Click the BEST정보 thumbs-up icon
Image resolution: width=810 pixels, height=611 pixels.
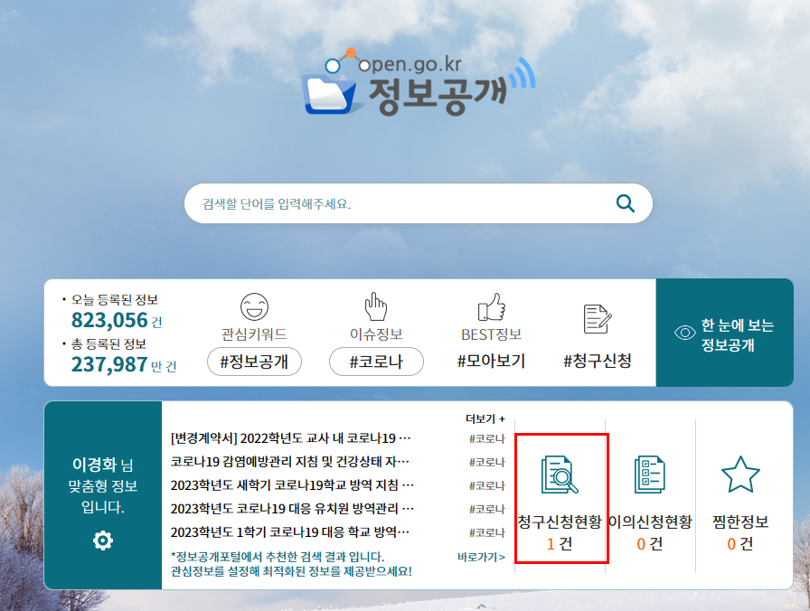pos(491,306)
